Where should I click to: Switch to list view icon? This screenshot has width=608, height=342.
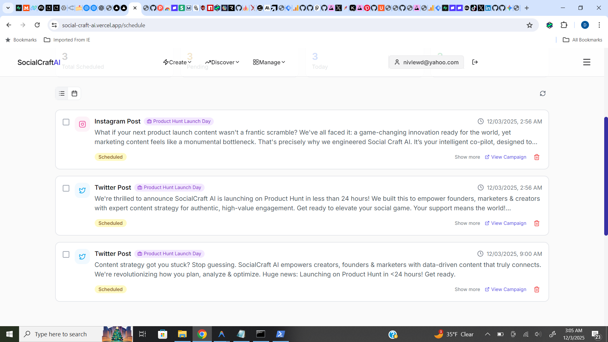(62, 93)
